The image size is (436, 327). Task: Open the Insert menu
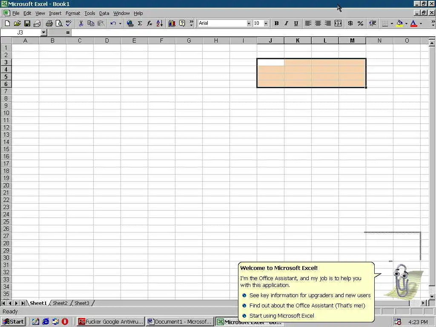coord(55,13)
